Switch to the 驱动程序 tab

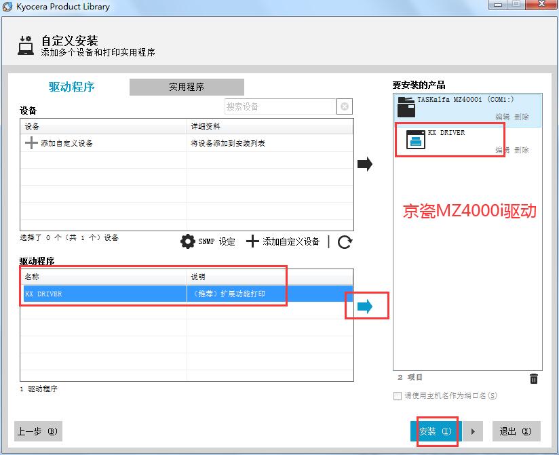tap(72, 87)
